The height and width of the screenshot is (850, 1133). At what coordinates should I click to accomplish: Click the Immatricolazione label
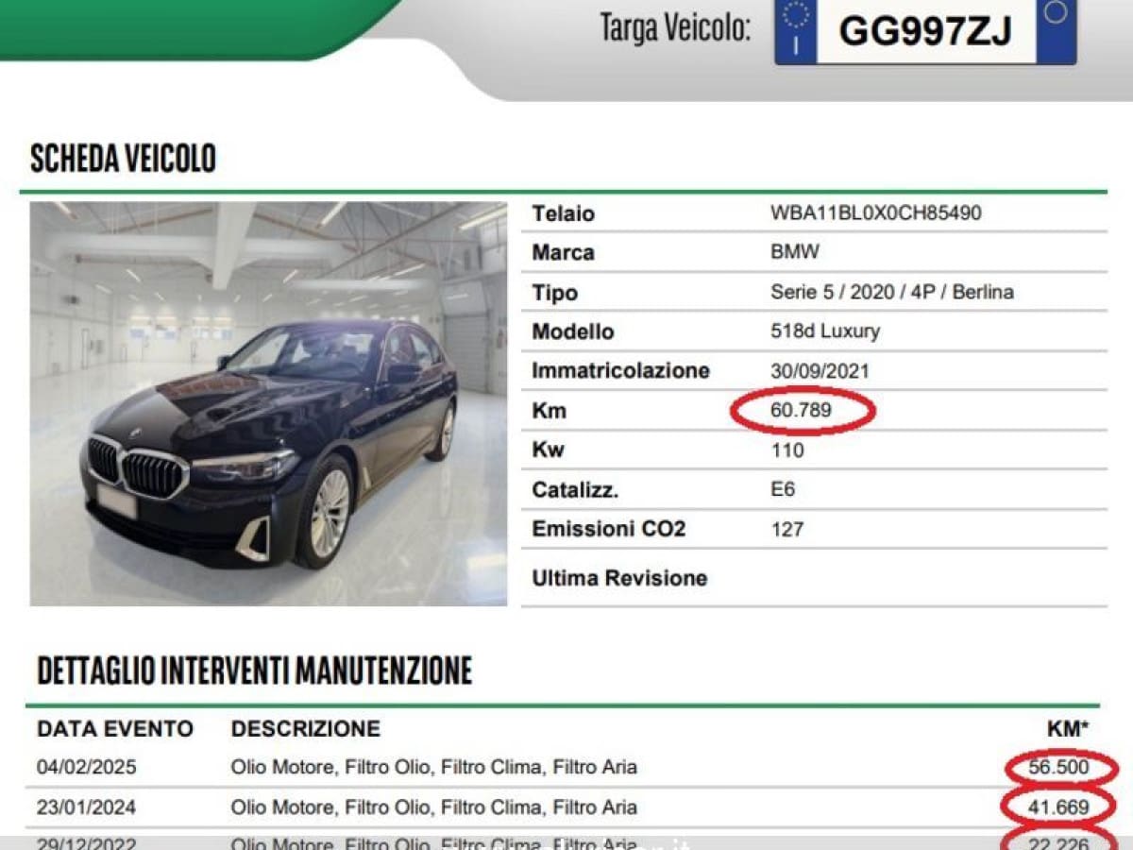620,371
